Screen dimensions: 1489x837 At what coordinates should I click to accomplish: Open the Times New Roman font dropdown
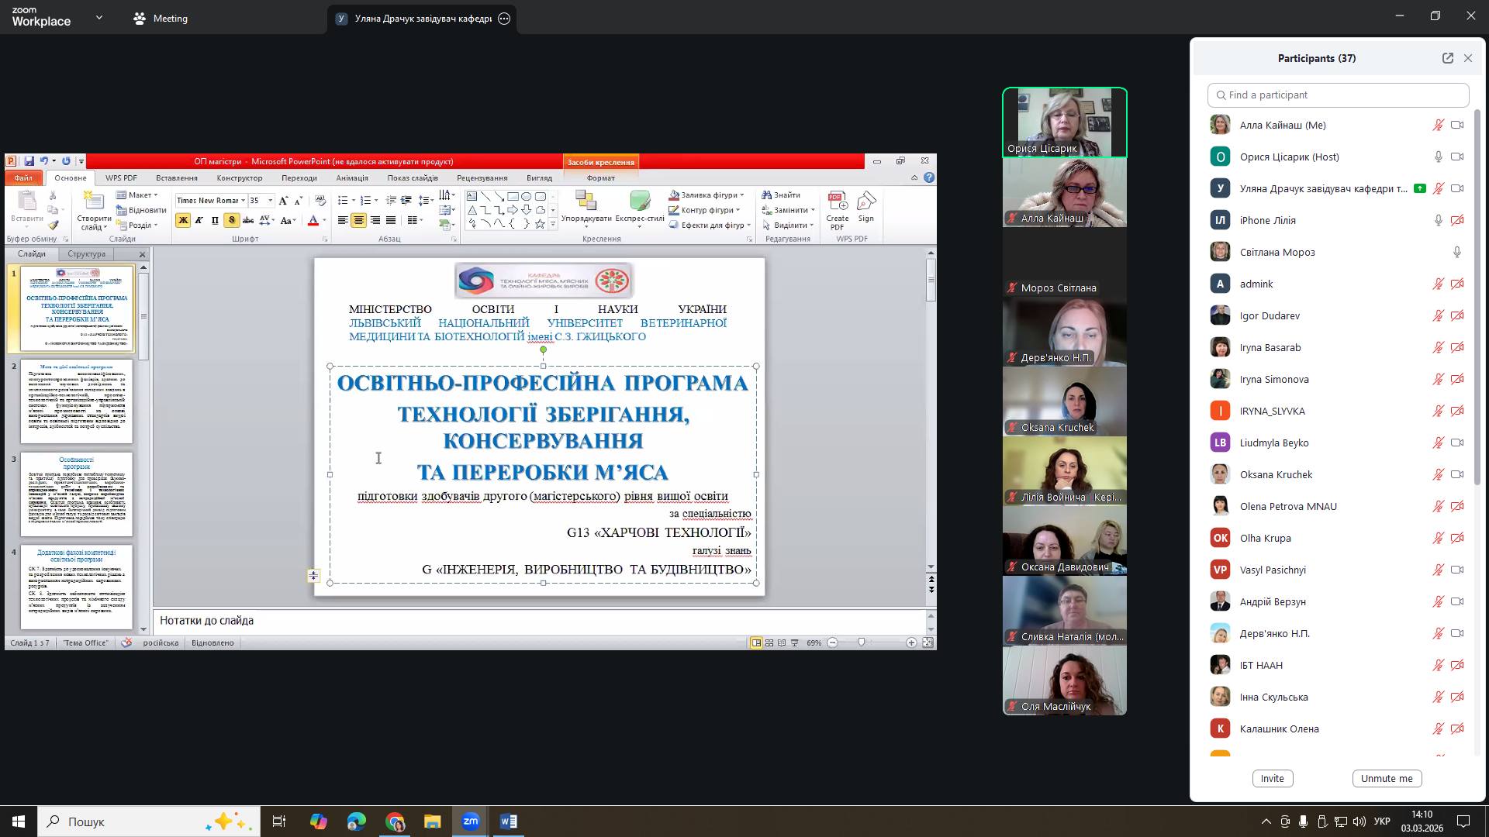243,201
